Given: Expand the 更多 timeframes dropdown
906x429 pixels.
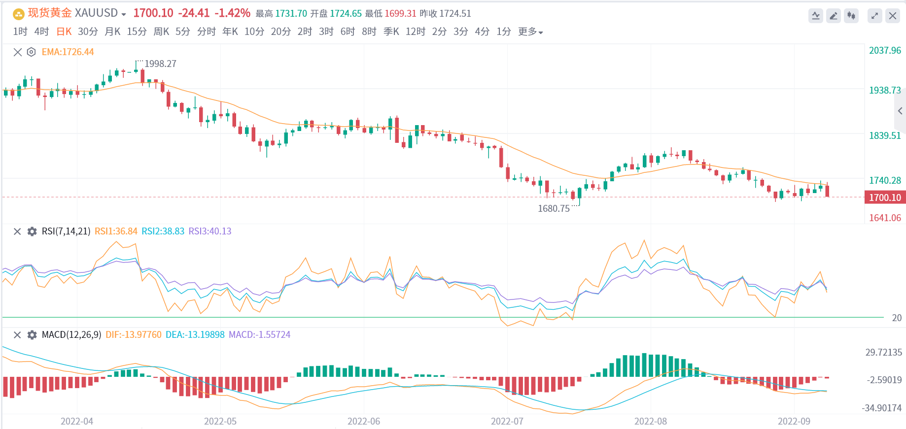Looking at the screenshot, I should tap(530, 32).
